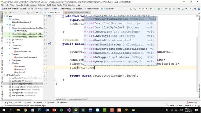The image size is (201, 113).
Task: Click the override gutter icon on line 19
Action: (49, 44)
